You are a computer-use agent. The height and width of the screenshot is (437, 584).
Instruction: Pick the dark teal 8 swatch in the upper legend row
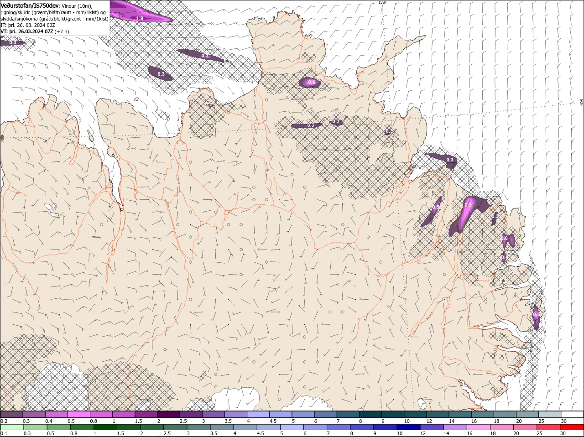pos(370,414)
